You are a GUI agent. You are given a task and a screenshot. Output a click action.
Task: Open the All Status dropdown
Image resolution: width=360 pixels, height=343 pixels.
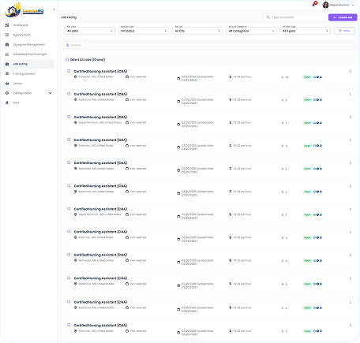tap(144, 31)
